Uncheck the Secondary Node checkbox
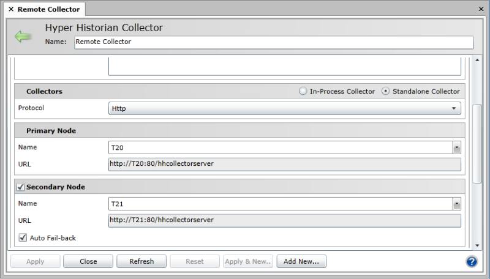This screenshot has width=490, height=279. click(20, 187)
